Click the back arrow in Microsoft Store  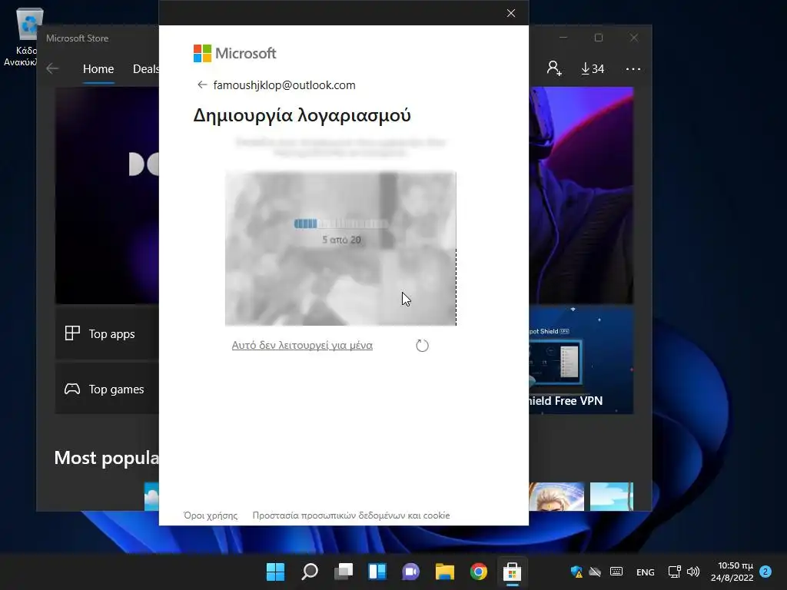52,68
